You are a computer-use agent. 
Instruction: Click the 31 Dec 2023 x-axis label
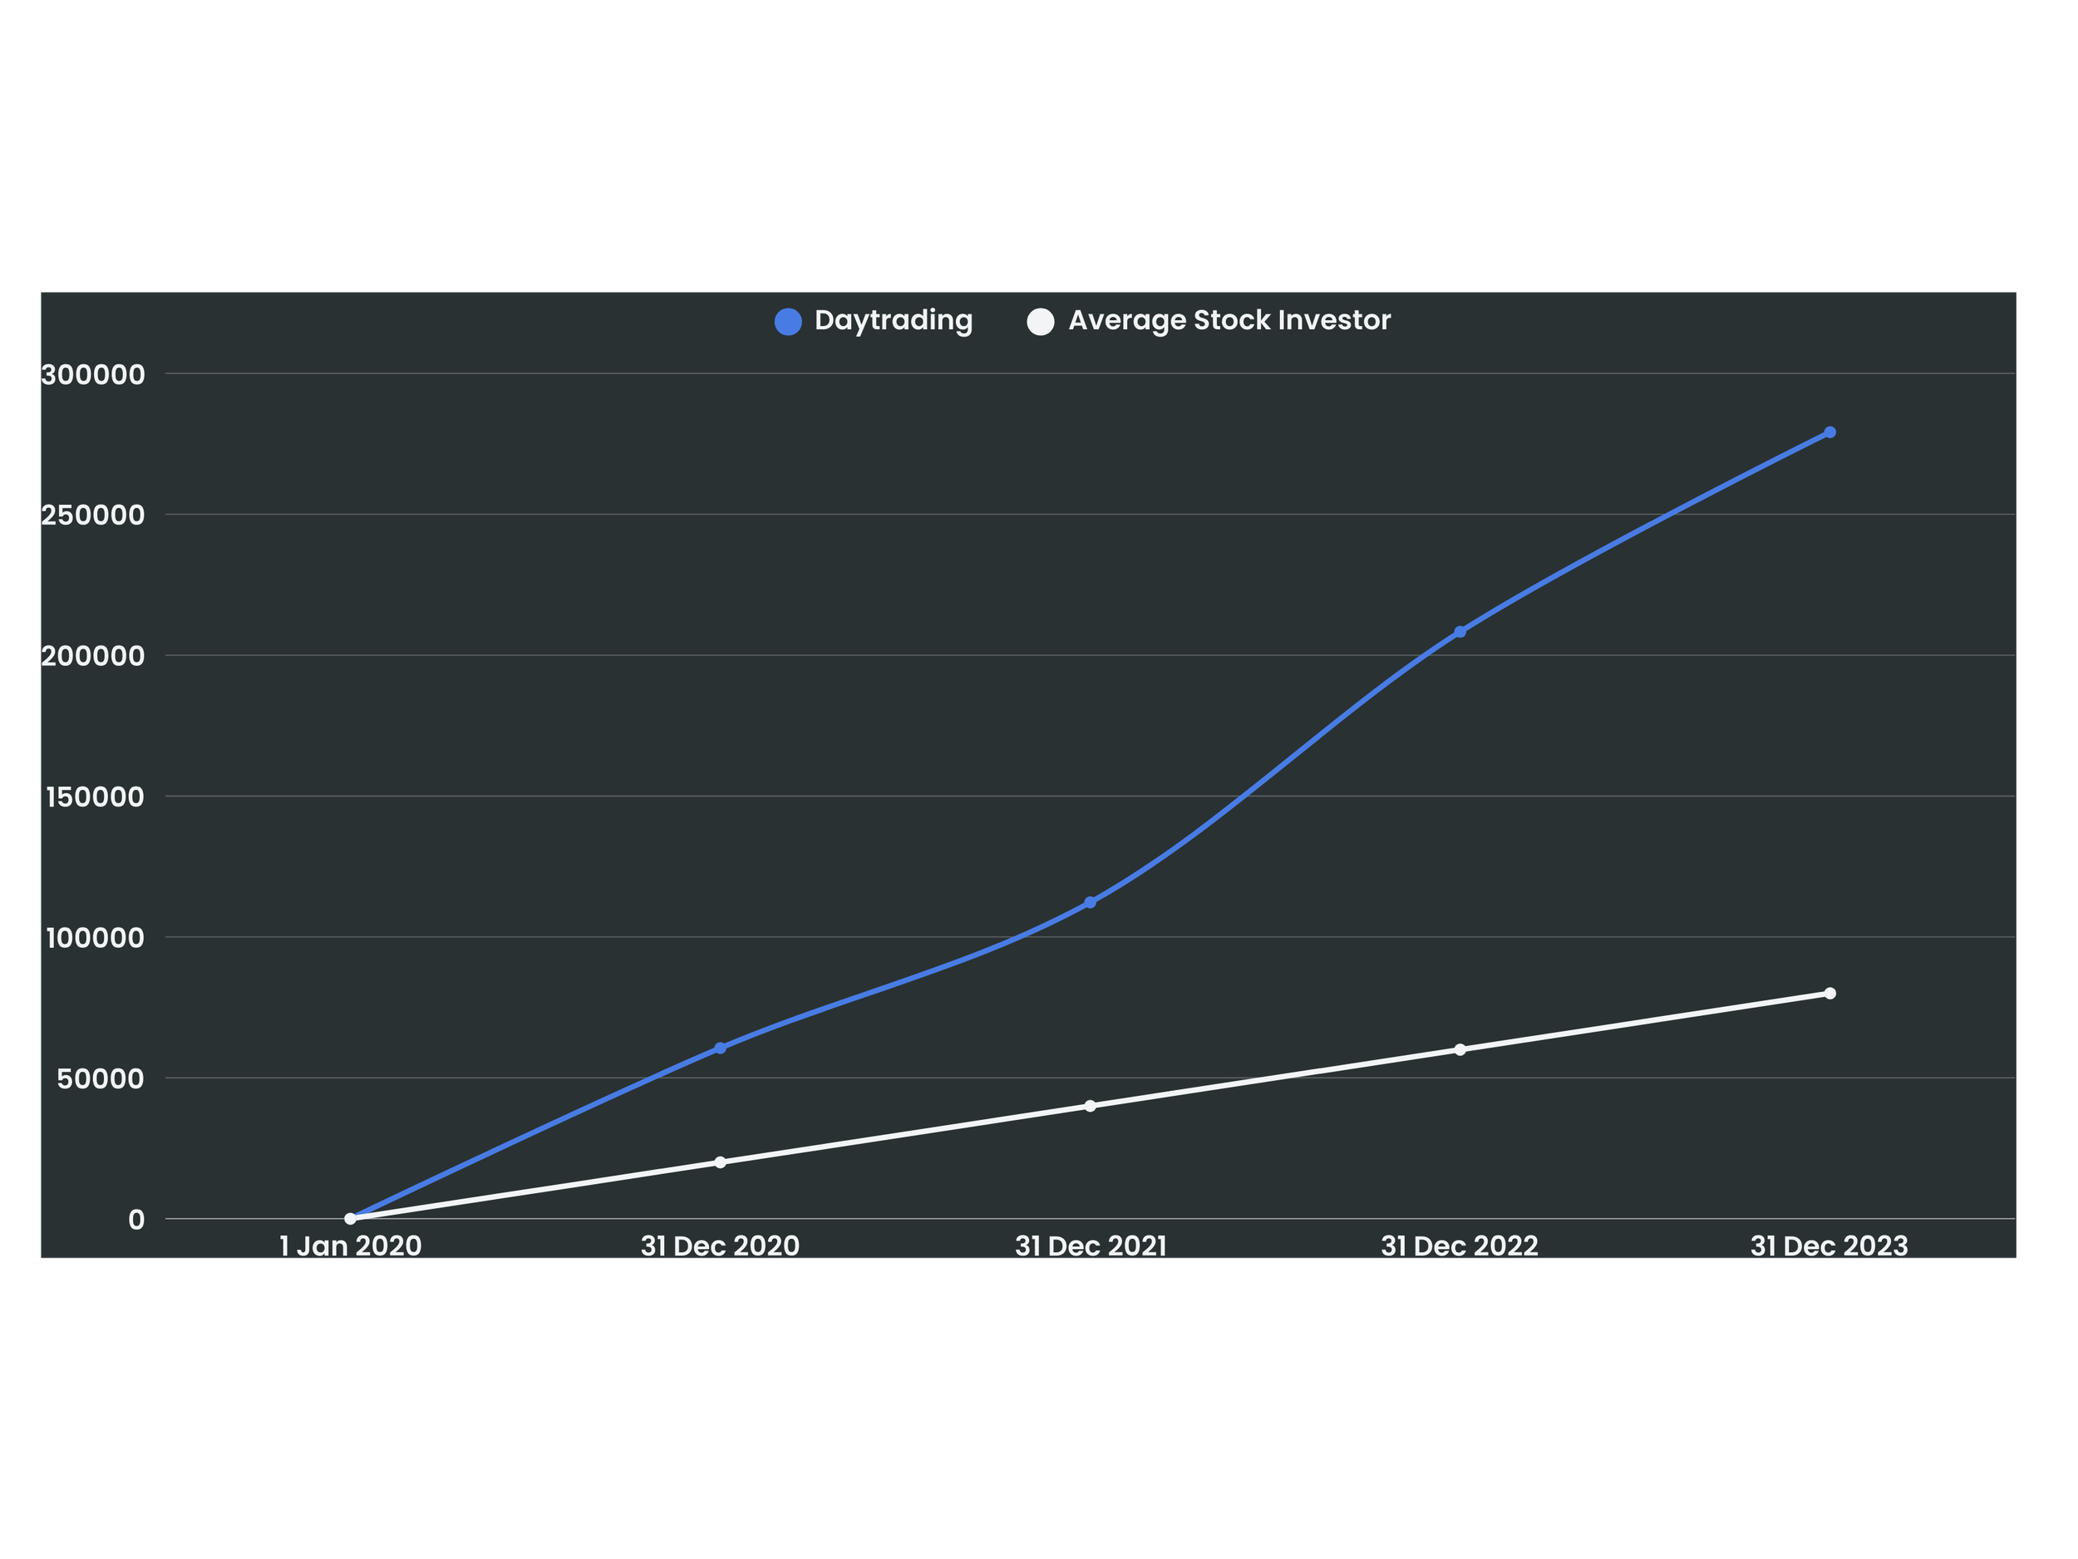1829,1246
